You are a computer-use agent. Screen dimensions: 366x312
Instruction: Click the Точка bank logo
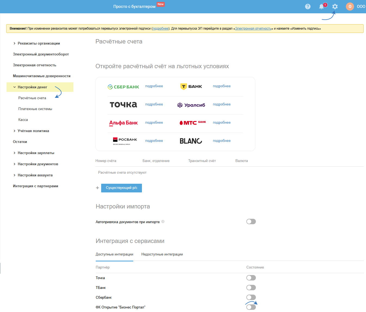[x=123, y=105]
